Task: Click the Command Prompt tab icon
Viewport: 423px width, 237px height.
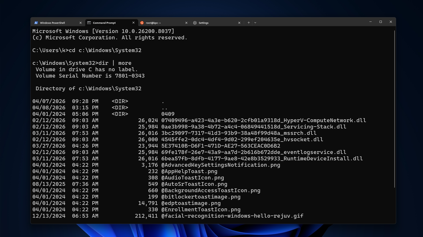Action: [89, 23]
